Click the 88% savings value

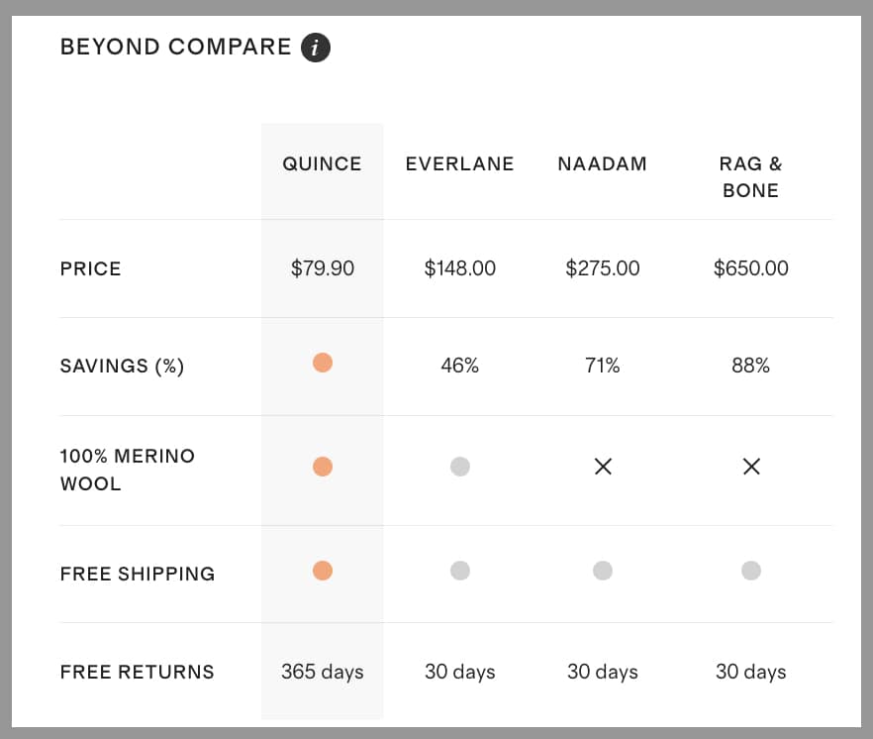tap(751, 366)
